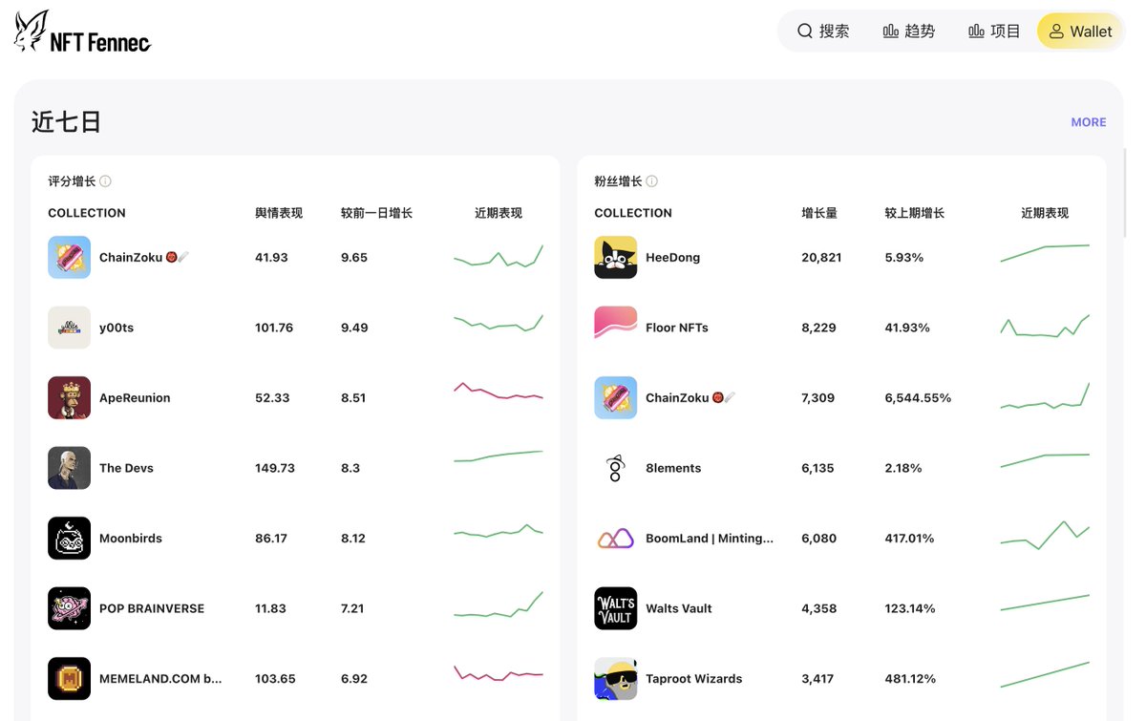The image size is (1146, 721).
Task: Open the HeeDong collection avatar
Action: coord(615,258)
